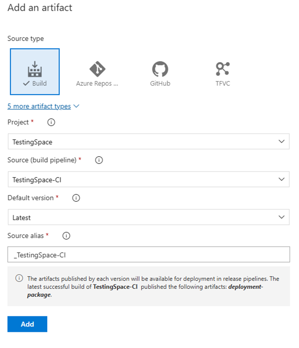This screenshot has height=348, width=299.
Task: Click the TFVC label text
Action: 223,83
